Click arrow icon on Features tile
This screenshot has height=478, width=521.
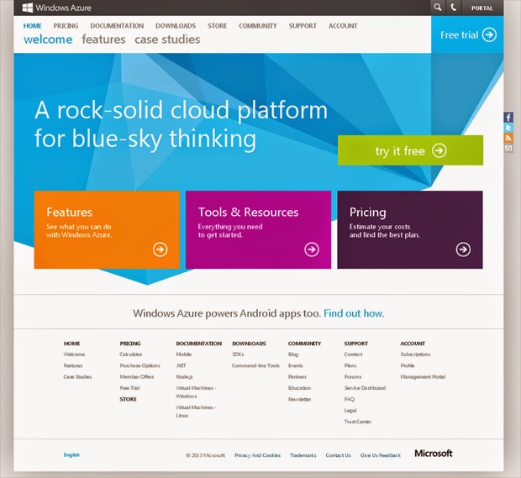(161, 250)
